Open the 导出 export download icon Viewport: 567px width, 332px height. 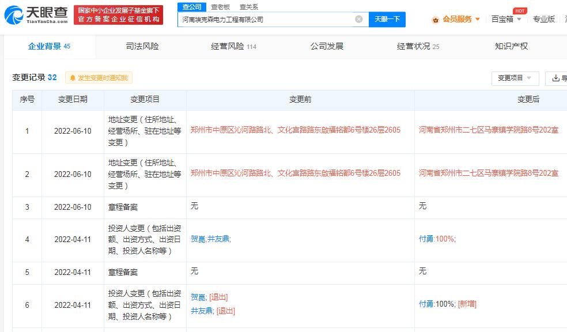tap(555, 78)
